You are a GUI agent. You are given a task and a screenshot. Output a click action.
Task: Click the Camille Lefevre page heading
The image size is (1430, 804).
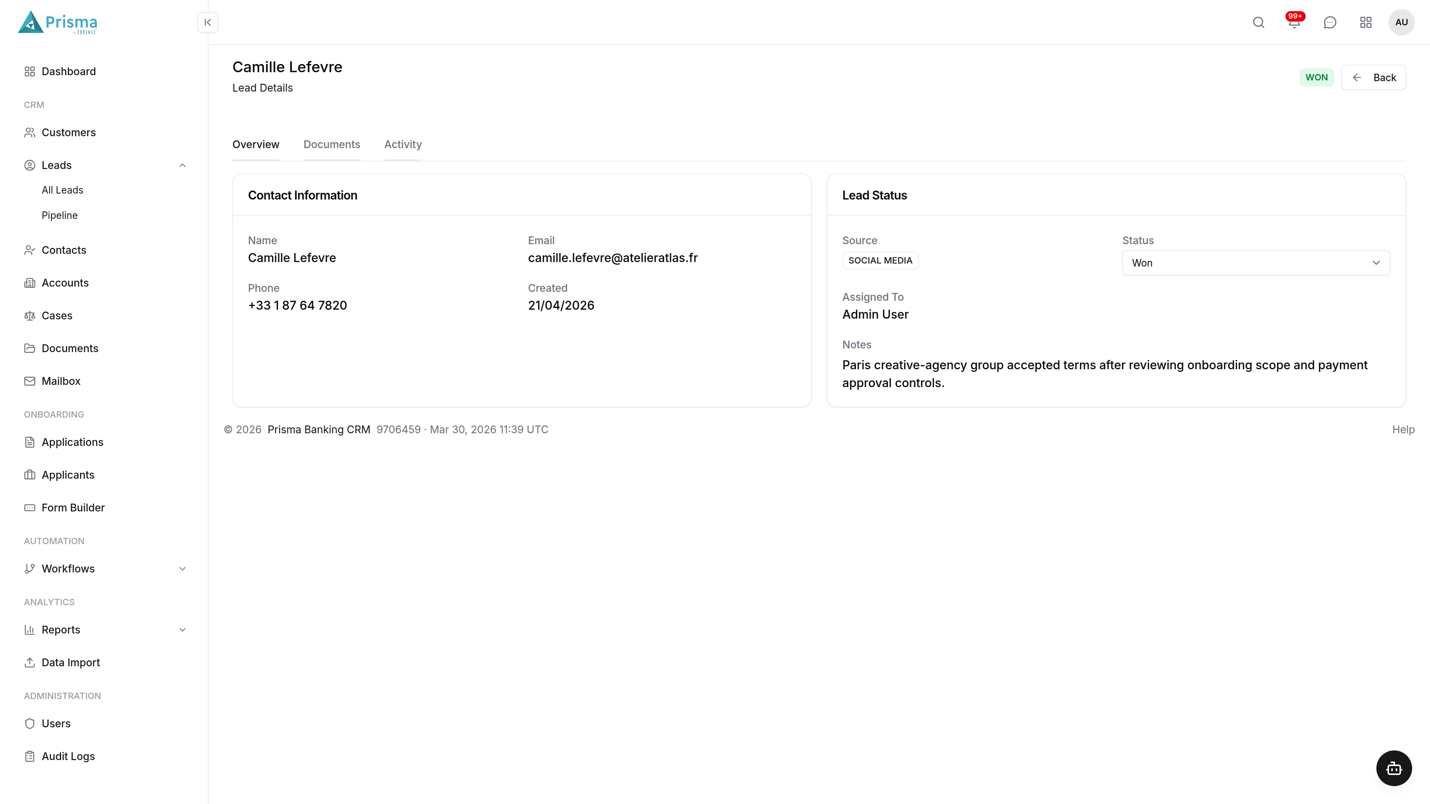[x=287, y=67]
